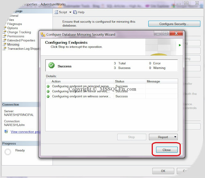Click the Report button label
This screenshot has width=205, height=178.
pyautogui.click(x=163, y=137)
